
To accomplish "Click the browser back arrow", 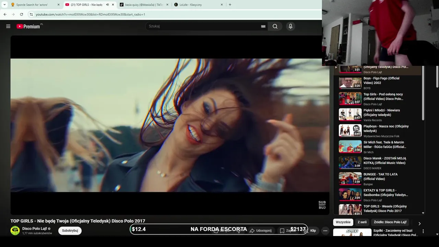I will 5,14.
